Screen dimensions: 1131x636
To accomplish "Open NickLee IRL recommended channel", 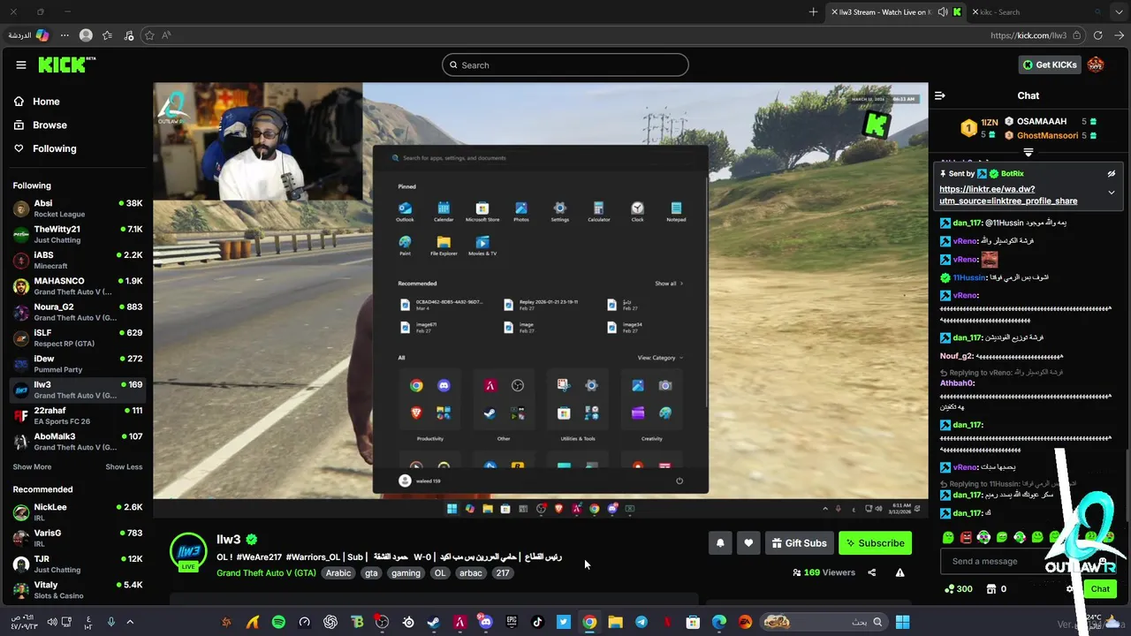I will [77, 512].
